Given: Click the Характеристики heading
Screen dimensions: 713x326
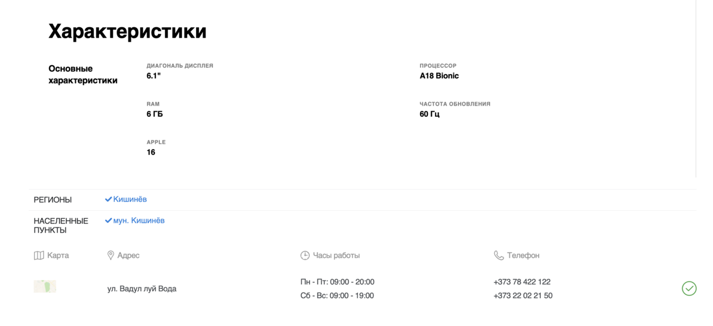Looking at the screenshot, I should [x=128, y=31].
